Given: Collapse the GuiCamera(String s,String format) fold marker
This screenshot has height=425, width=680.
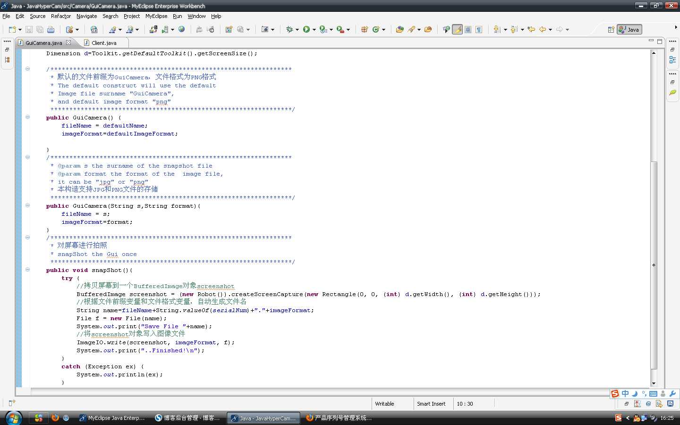Looking at the screenshot, I should pos(27,205).
